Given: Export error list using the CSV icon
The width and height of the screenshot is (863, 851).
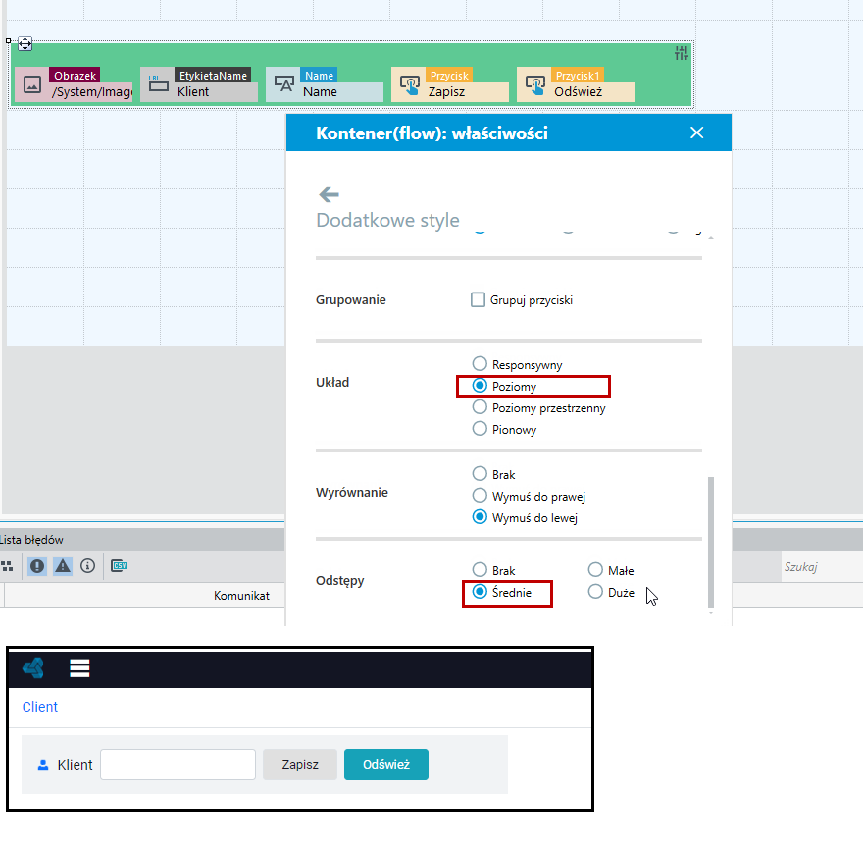Looking at the screenshot, I should (119, 565).
